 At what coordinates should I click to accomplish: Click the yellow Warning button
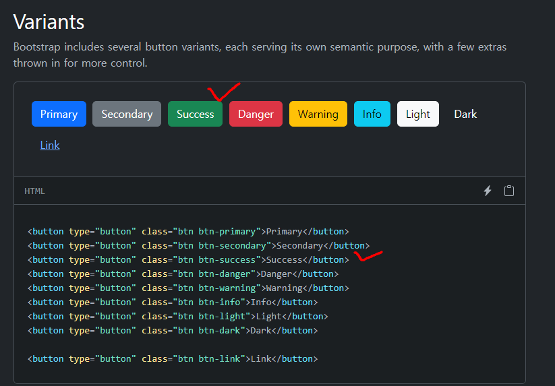click(318, 114)
